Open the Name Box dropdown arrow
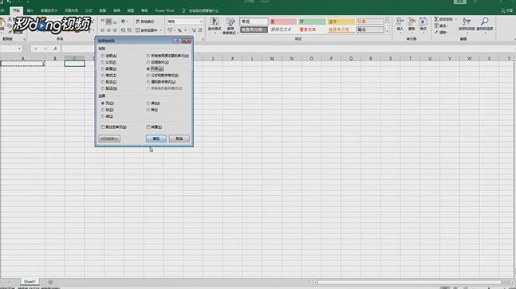Screen dimensions: 516x289 pyautogui.click(x=19, y=49)
